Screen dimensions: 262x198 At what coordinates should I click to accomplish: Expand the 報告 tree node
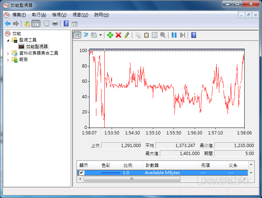pyautogui.click(x=9, y=60)
